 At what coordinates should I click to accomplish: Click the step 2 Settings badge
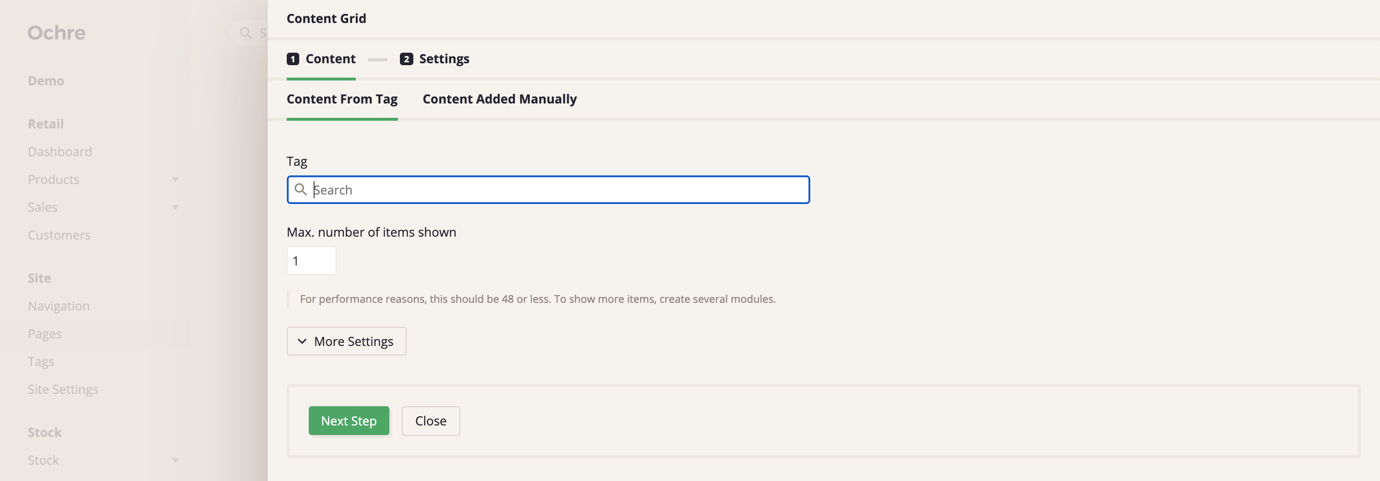tap(406, 59)
